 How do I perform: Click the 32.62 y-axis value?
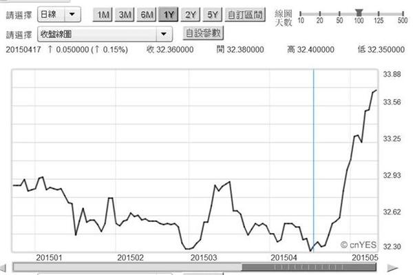click(392, 212)
